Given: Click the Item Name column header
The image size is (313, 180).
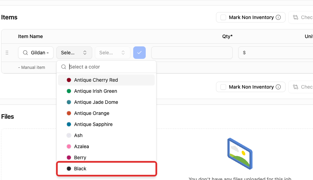Looking at the screenshot, I should [30, 36].
